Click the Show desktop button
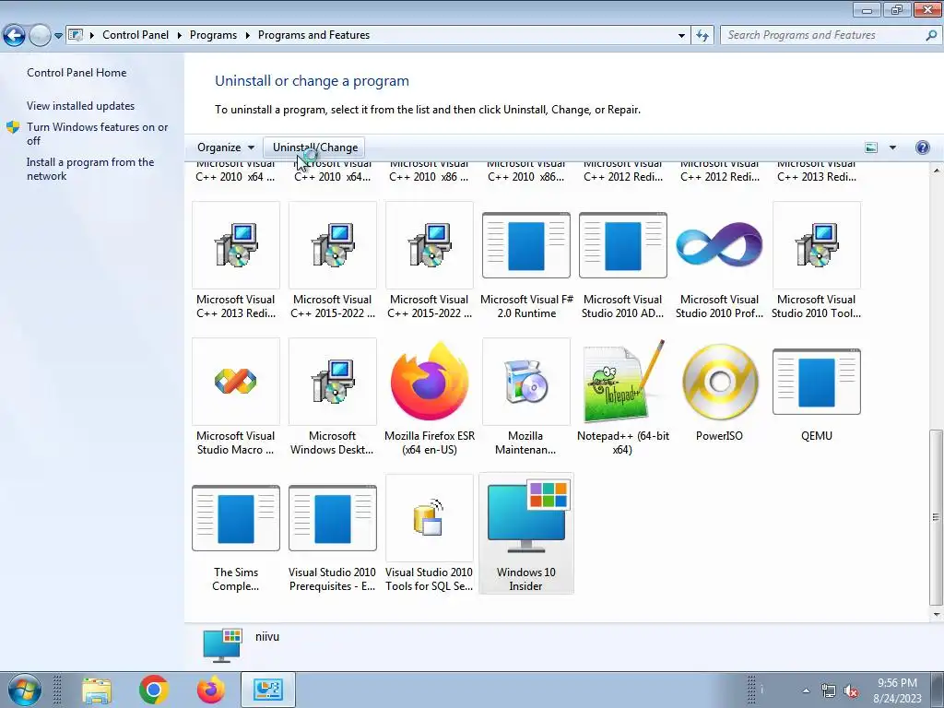 click(938, 690)
